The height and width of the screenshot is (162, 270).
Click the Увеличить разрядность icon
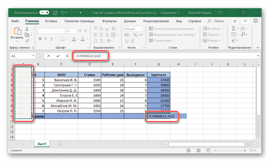(x=126, y=41)
